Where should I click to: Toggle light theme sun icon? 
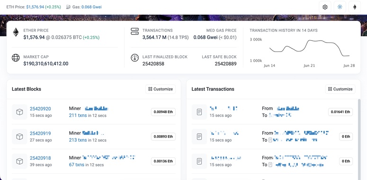(x=340, y=7)
